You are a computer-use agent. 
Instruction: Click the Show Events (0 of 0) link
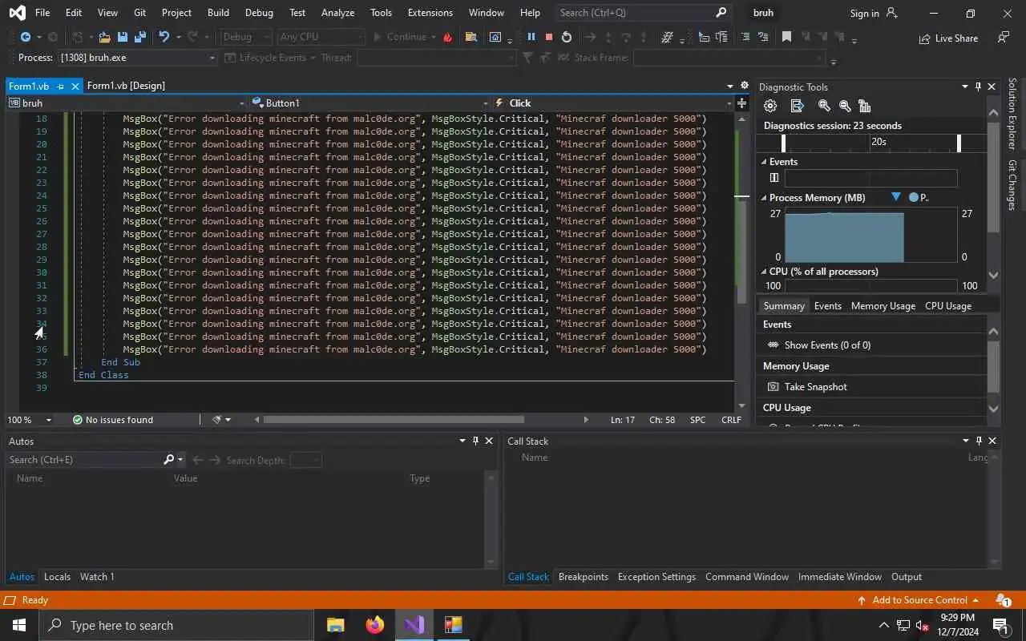pyautogui.click(x=827, y=345)
